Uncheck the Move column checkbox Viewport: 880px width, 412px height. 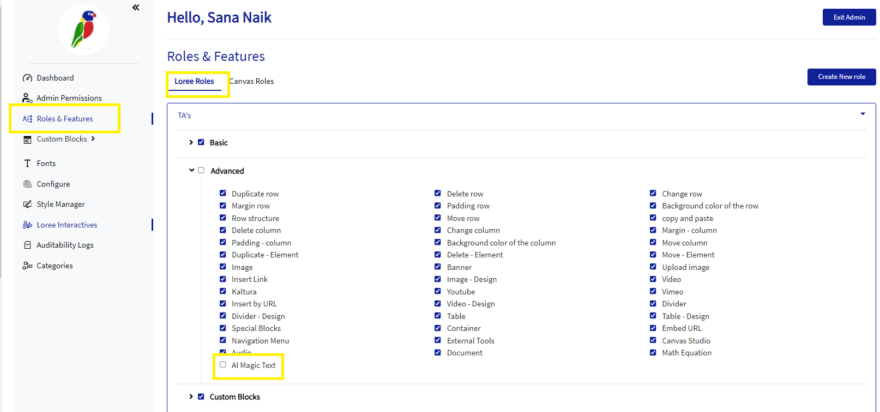[x=653, y=242]
